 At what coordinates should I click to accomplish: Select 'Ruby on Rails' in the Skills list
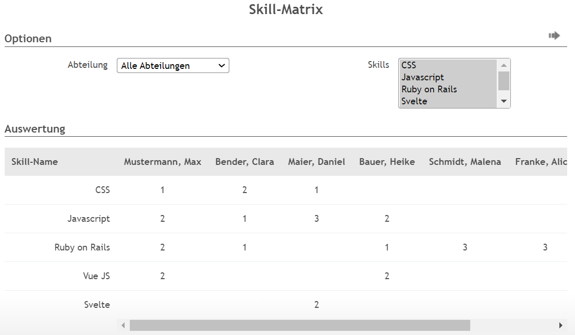tap(429, 89)
